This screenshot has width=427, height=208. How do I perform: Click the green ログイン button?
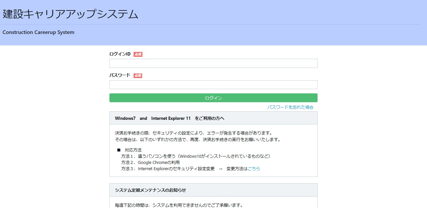click(x=213, y=98)
